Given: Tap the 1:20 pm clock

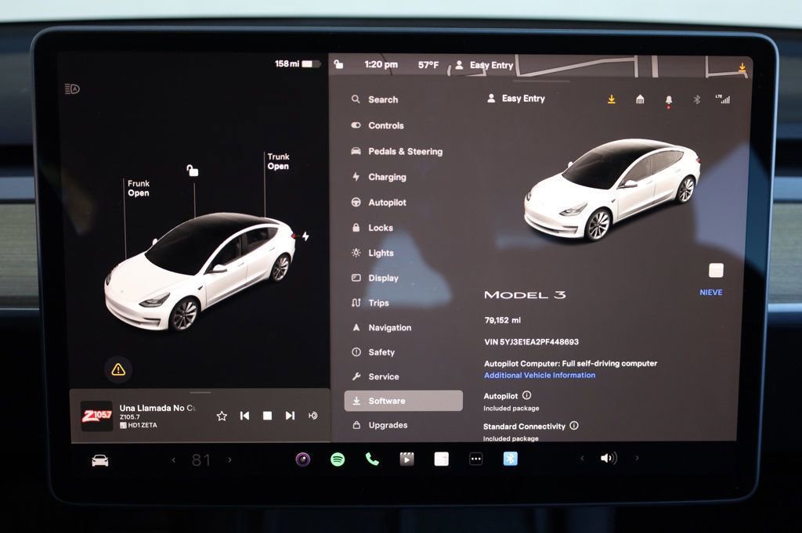Looking at the screenshot, I should click(381, 65).
